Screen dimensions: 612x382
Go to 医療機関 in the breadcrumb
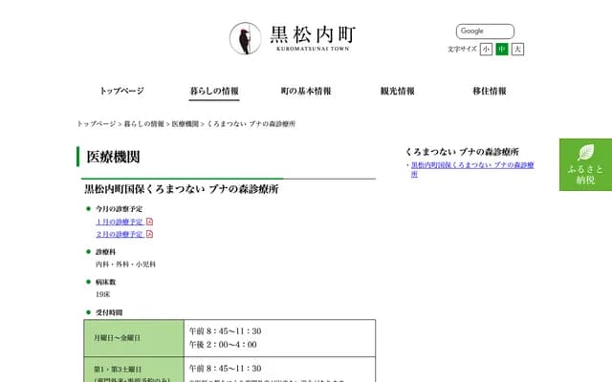pos(186,124)
